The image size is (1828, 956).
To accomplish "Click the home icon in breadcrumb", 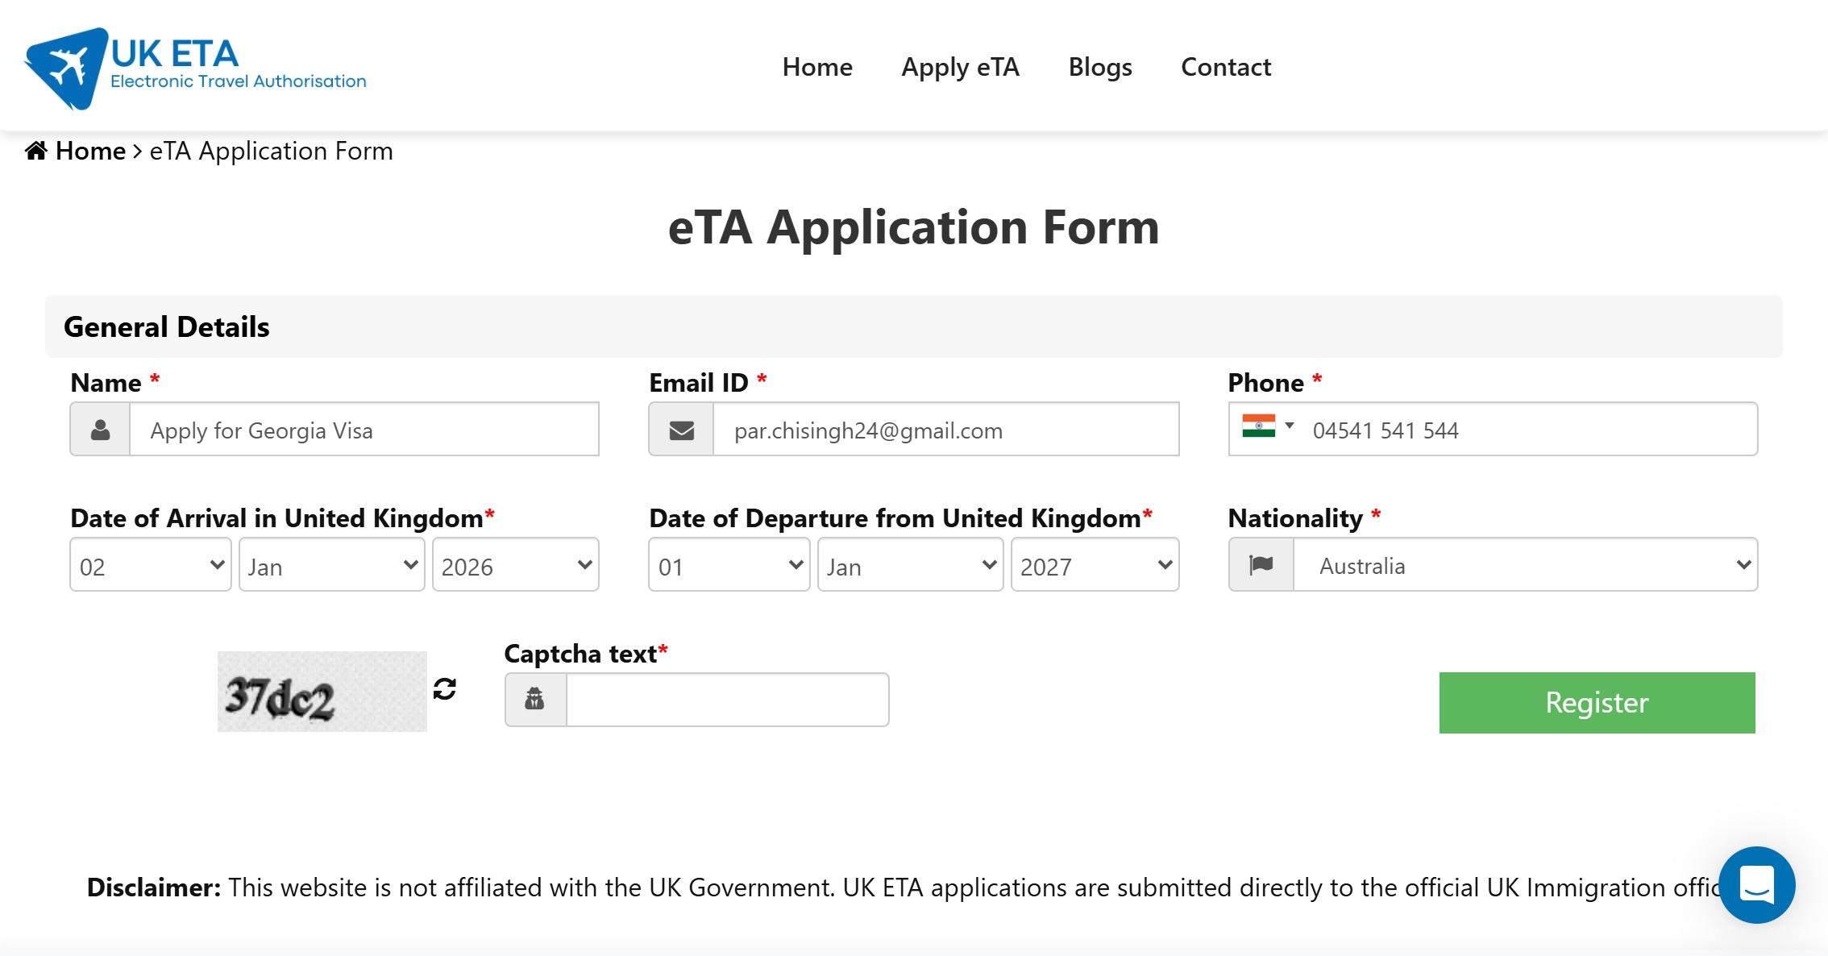I will (x=35, y=151).
